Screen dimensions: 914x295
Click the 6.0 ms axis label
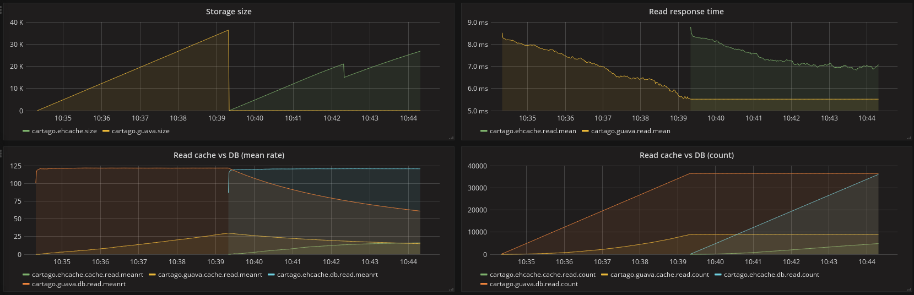click(478, 89)
